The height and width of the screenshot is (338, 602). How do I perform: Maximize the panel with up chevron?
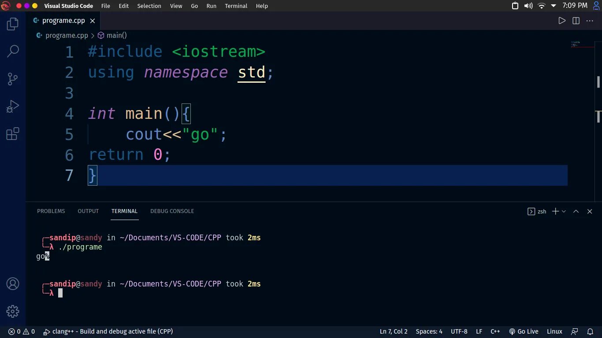pyautogui.click(x=576, y=211)
